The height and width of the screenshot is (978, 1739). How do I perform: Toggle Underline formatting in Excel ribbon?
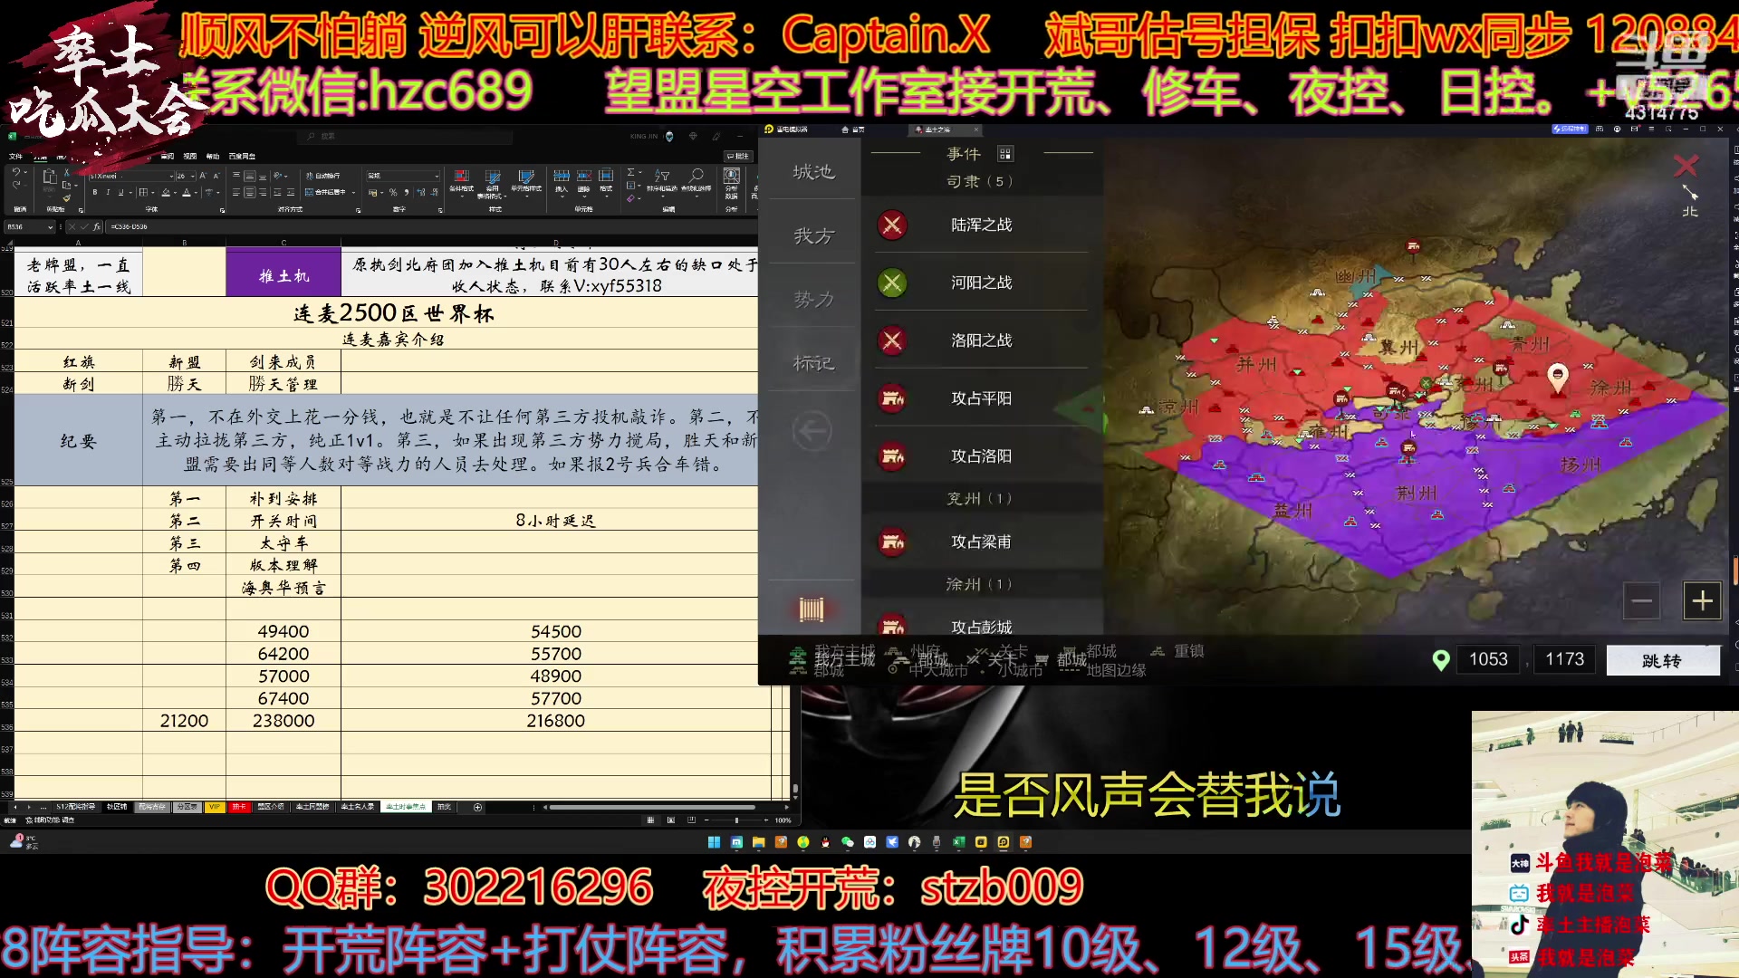(x=120, y=192)
